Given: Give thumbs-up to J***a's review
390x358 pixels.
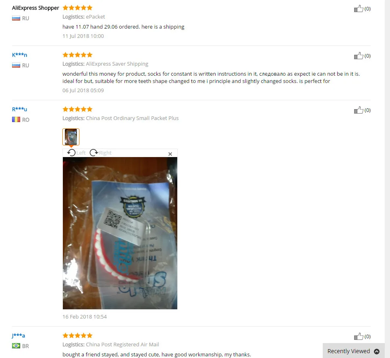Looking at the screenshot, I should [359, 336].
